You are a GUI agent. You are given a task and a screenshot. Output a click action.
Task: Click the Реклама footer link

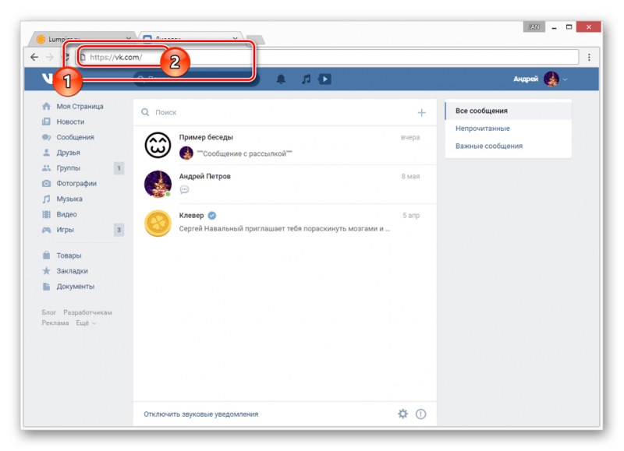tap(55, 323)
